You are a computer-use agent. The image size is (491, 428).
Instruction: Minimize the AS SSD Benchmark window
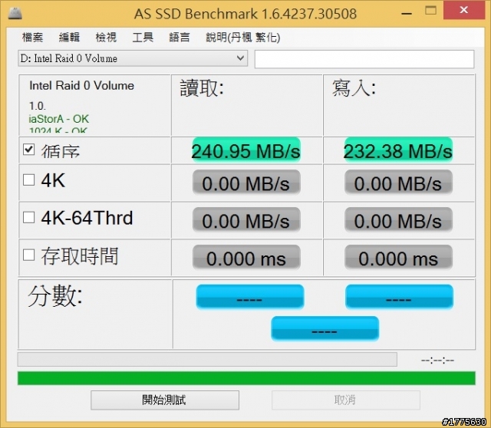click(407, 13)
